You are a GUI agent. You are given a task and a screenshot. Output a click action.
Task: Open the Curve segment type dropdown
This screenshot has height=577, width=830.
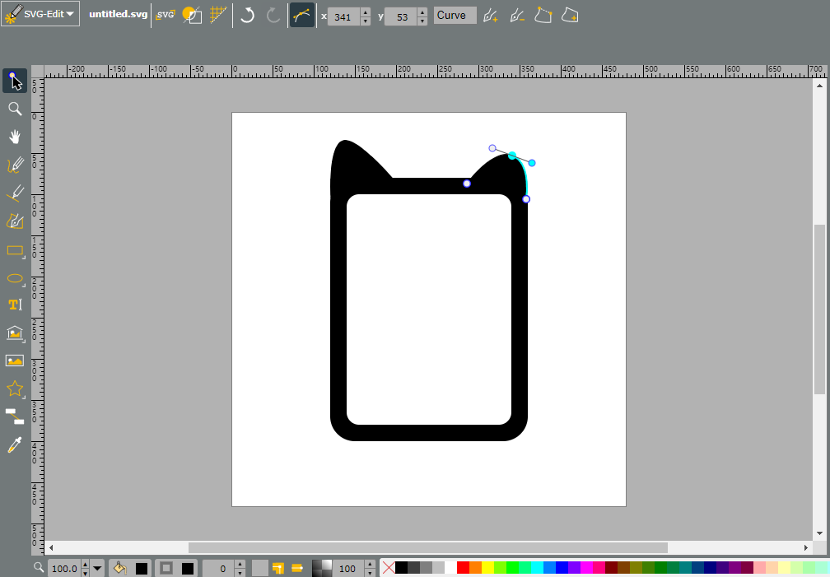[455, 16]
